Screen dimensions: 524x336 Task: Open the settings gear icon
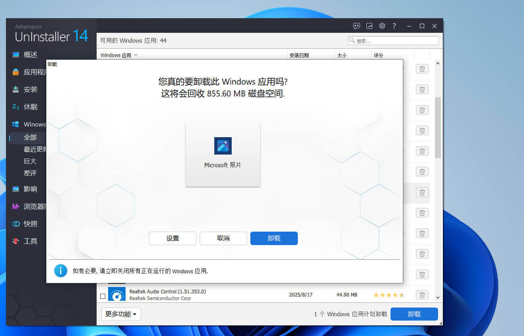pos(382,26)
